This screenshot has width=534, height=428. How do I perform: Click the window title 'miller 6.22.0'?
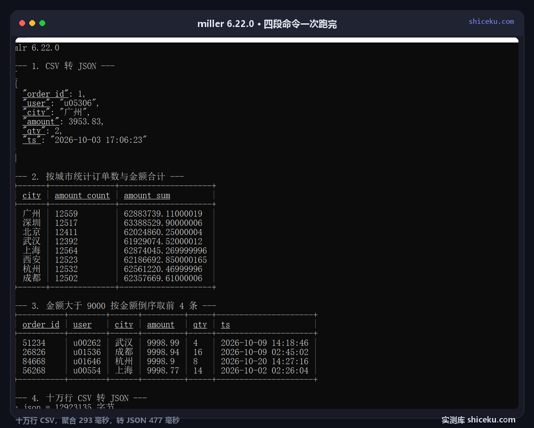coord(225,24)
